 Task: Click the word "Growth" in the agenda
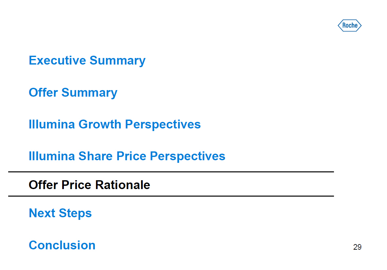100,125
